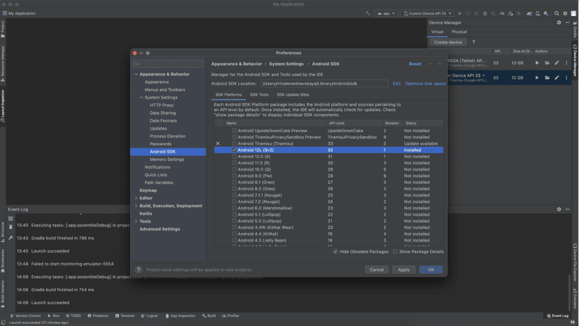The image size is (579, 326).
Task: Open IDE settings via the gear icon
Action: pyautogui.click(x=565, y=13)
